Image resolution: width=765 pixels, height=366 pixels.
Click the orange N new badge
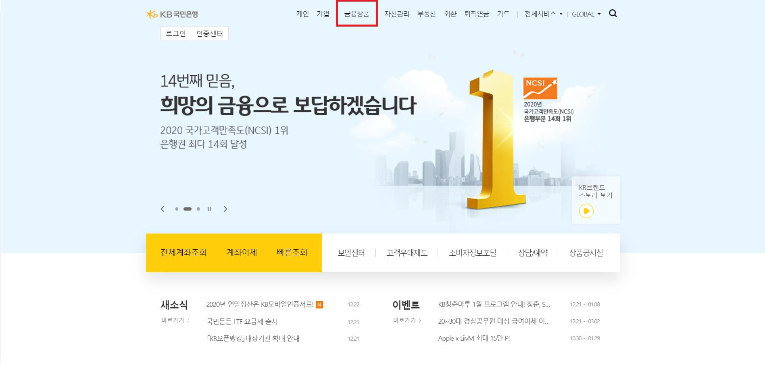[319, 305]
